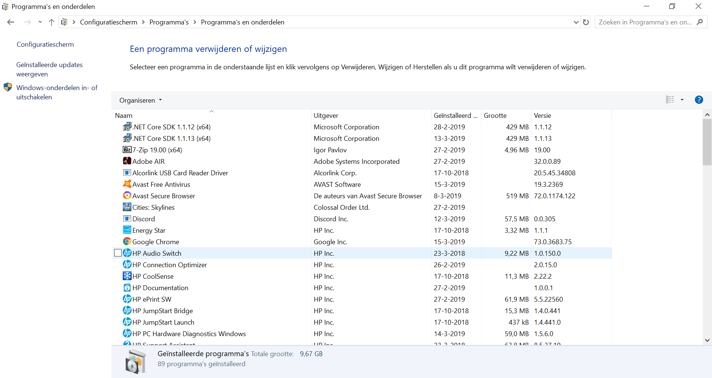712x378 pixels.
Task: Click the HP PC Hardware Diagnostics icon
Action: (x=127, y=334)
